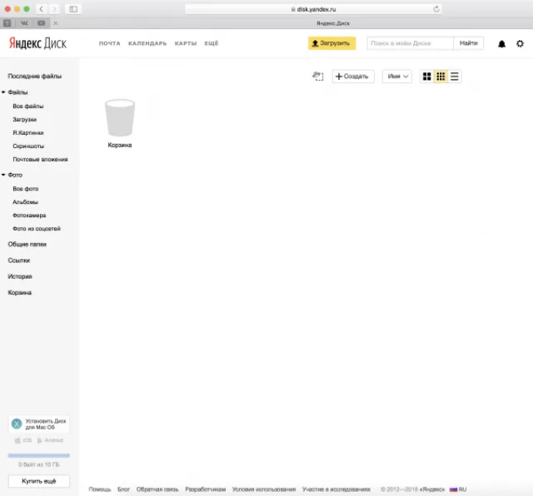Go back in Safari
The height and width of the screenshot is (496, 533).
(x=42, y=9)
